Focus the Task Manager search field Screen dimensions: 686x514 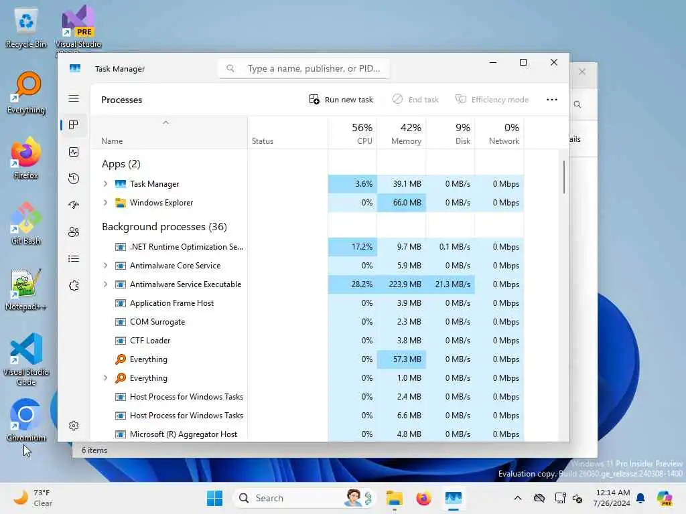point(303,69)
